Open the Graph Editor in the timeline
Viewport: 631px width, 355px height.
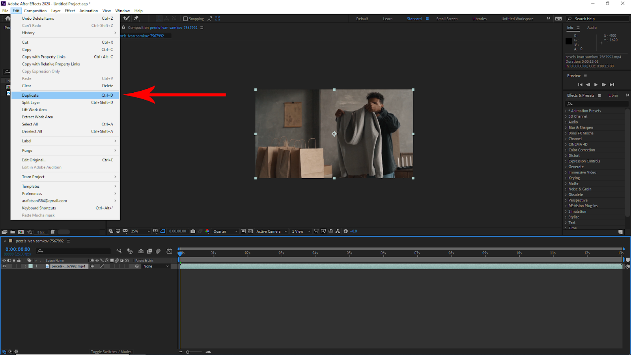(169, 251)
